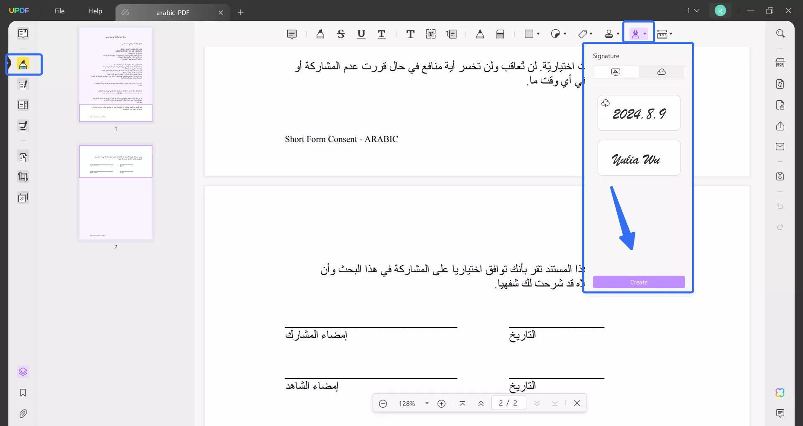The image size is (803, 426).
Task: Switch to the cloud signature tab
Action: tap(661, 72)
